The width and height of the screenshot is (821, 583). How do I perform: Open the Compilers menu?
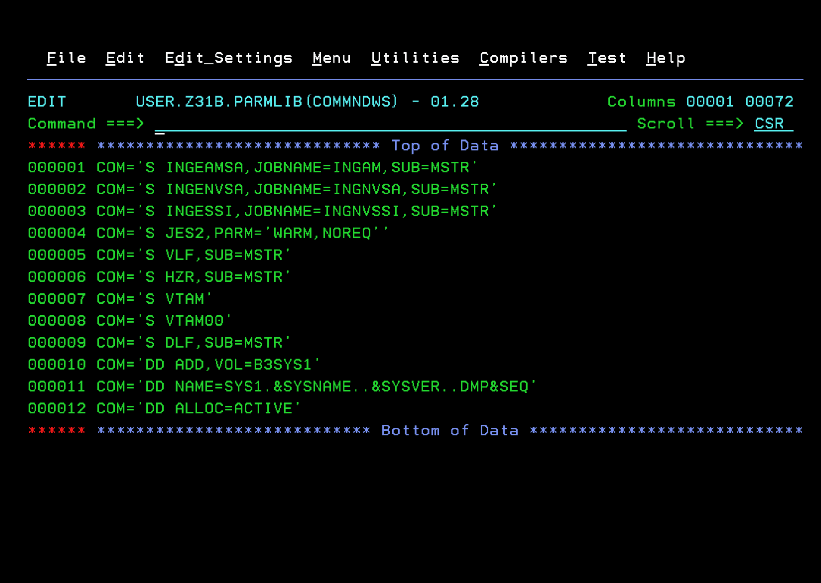point(523,57)
